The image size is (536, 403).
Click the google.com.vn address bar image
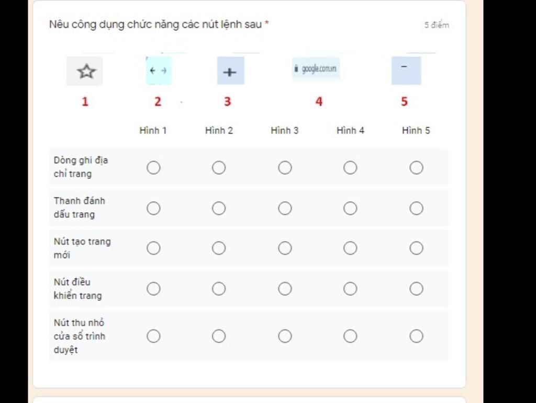[316, 69]
